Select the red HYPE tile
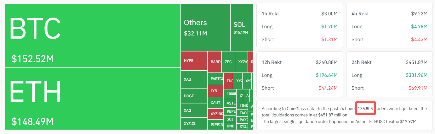Viewport: 435px width, 134px height. tap(194, 61)
